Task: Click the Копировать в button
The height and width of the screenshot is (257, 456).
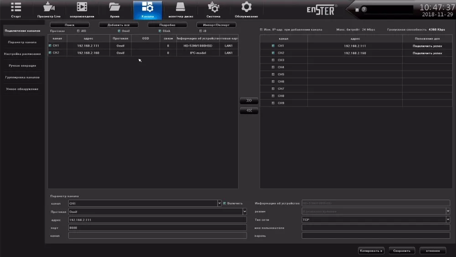Action: click(371, 251)
